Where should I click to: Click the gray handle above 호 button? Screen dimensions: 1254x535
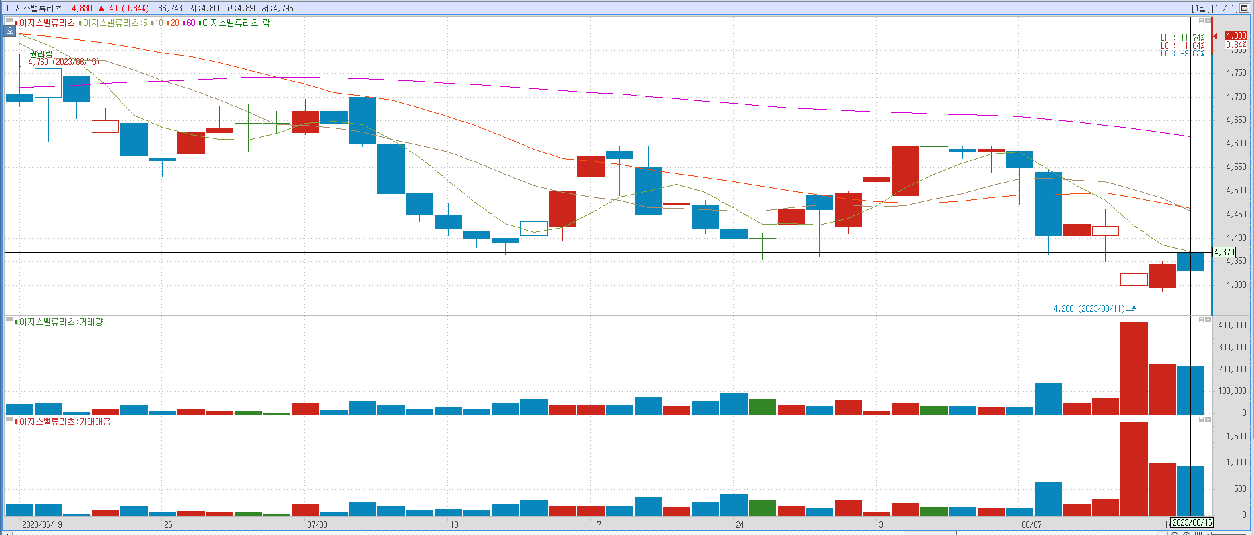pyautogui.click(x=9, y=21)
